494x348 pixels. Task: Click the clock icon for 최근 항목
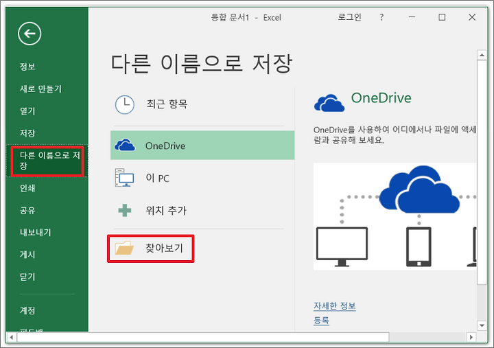[125, 104]
